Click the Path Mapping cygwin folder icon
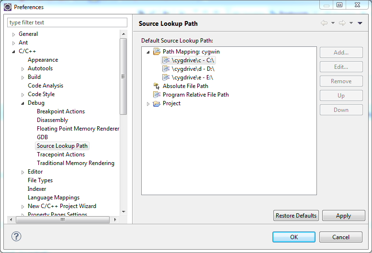Image resolution: width=372 pixels, height=253 pixels. [157, 52]
